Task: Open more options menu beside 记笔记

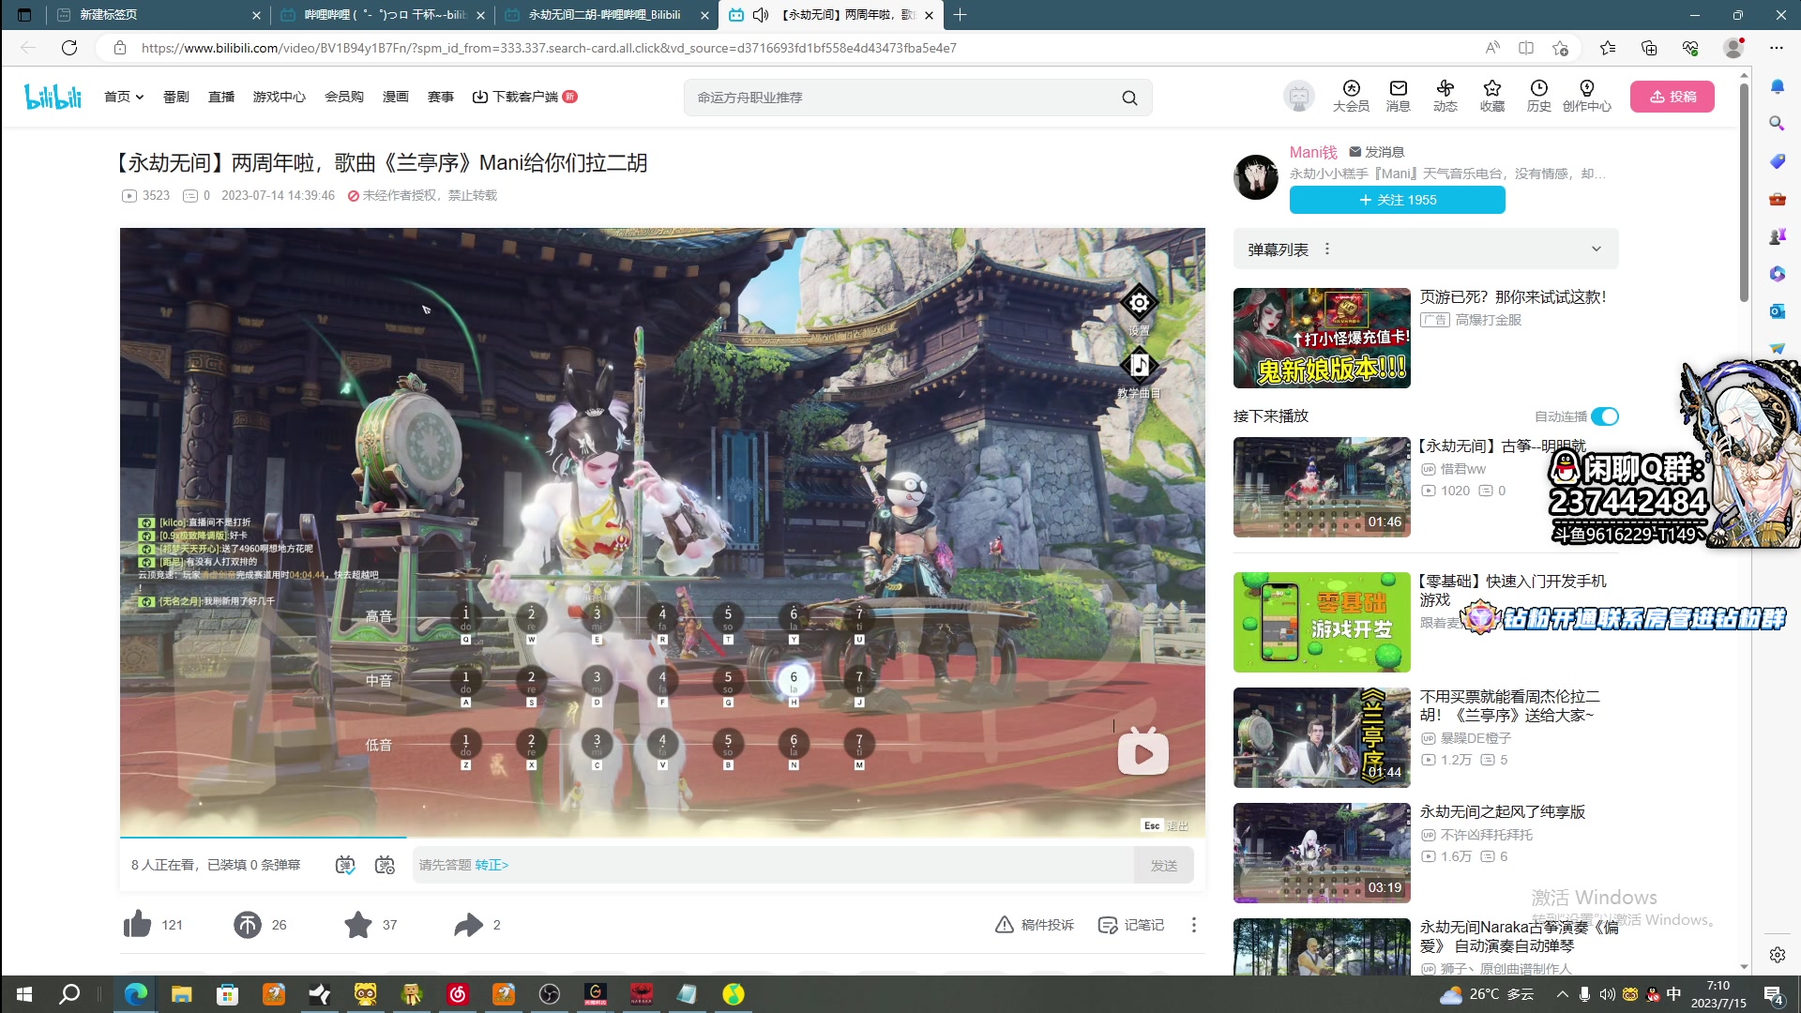Action: pos(1193,925)
